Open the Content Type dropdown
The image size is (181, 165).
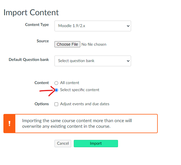tap(92, 26)
